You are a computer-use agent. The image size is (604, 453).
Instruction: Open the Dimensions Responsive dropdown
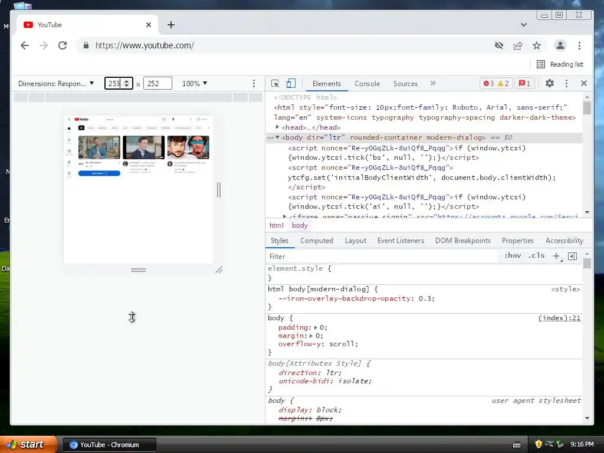[x=56, y=84]
